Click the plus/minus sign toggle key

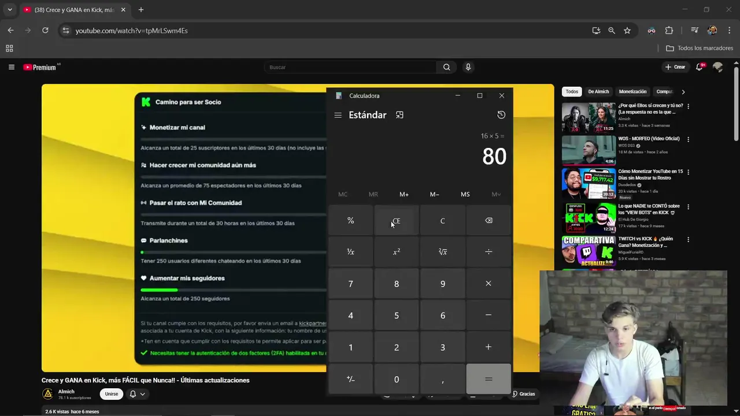point(350,379)
